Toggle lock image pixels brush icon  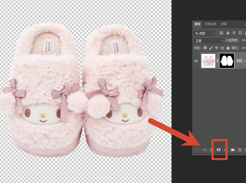pyautogui.click(x=211, y=48)
